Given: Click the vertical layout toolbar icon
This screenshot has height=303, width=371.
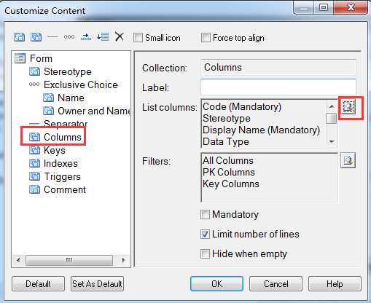Looking at the screenshot, I should coord(103,37).
